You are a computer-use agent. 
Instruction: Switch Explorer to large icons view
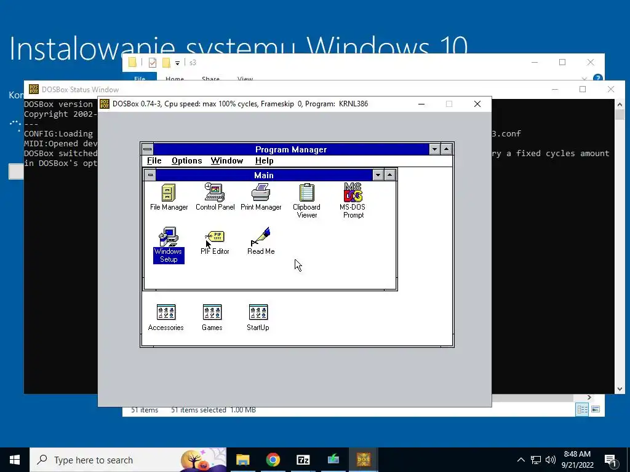[x=596, y=409]
